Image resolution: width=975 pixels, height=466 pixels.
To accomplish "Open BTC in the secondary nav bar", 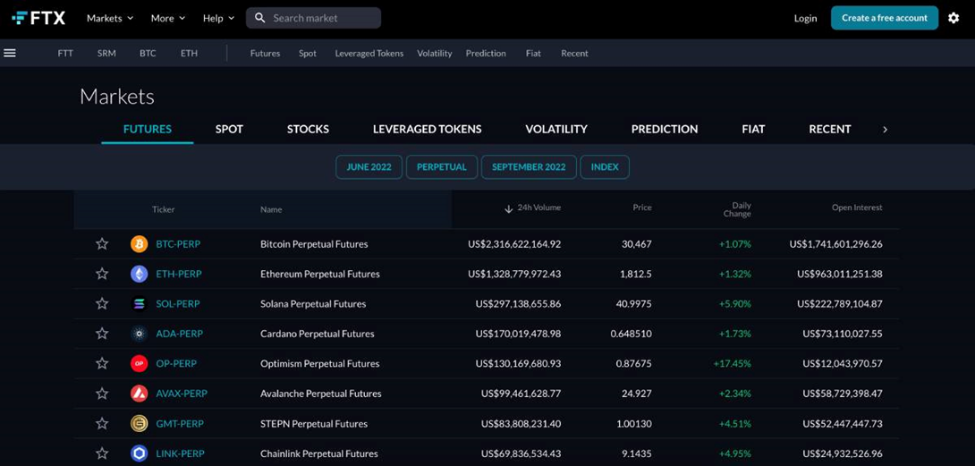I will 148,54.
